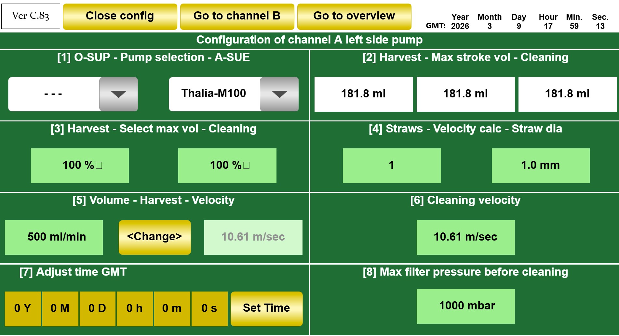Viewport: 619px width, 336px height.
Task: Select the 1.0 mm straw diameter field
Action: tap(540, 165)
